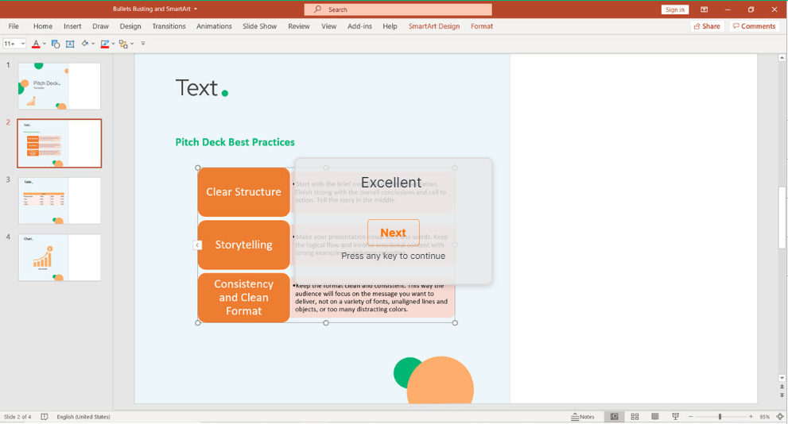Switch to the Home tab

(43, 26)
